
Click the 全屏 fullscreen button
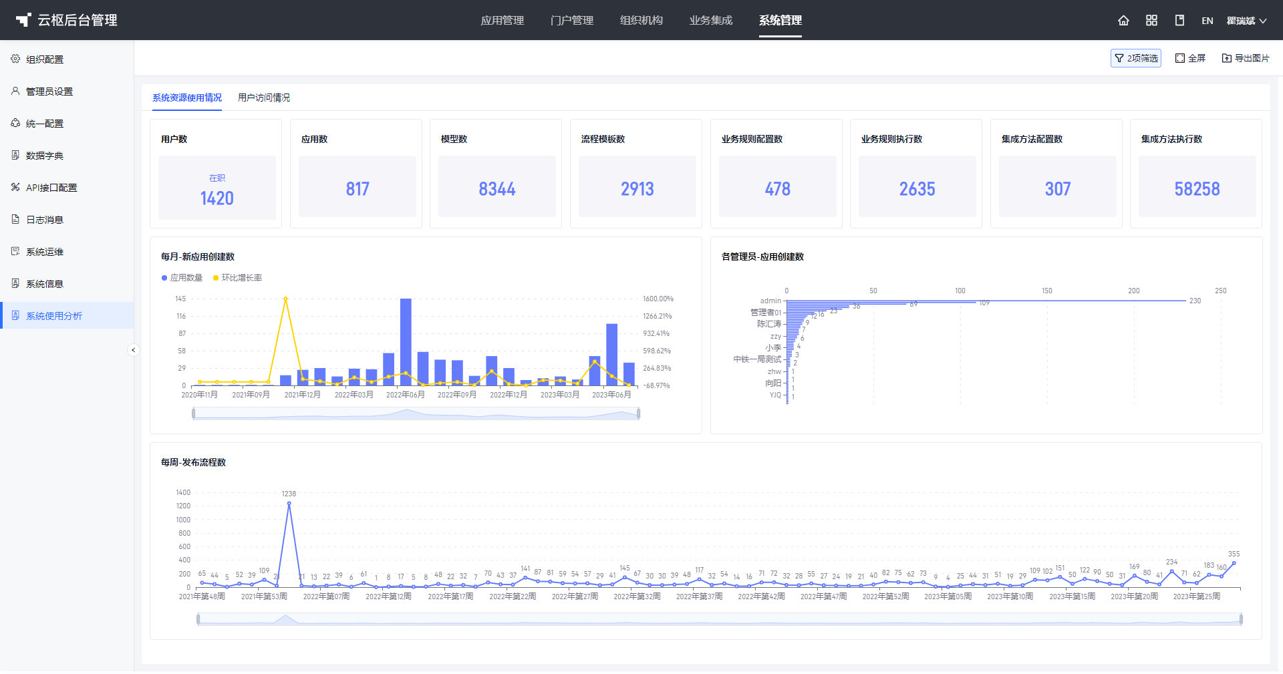[1190, 58]
